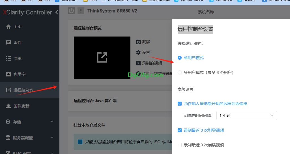Enable 录制最近 3 次崩溃视频 checkbox
This screenshot has height=154, width=290.
point(180,145)
